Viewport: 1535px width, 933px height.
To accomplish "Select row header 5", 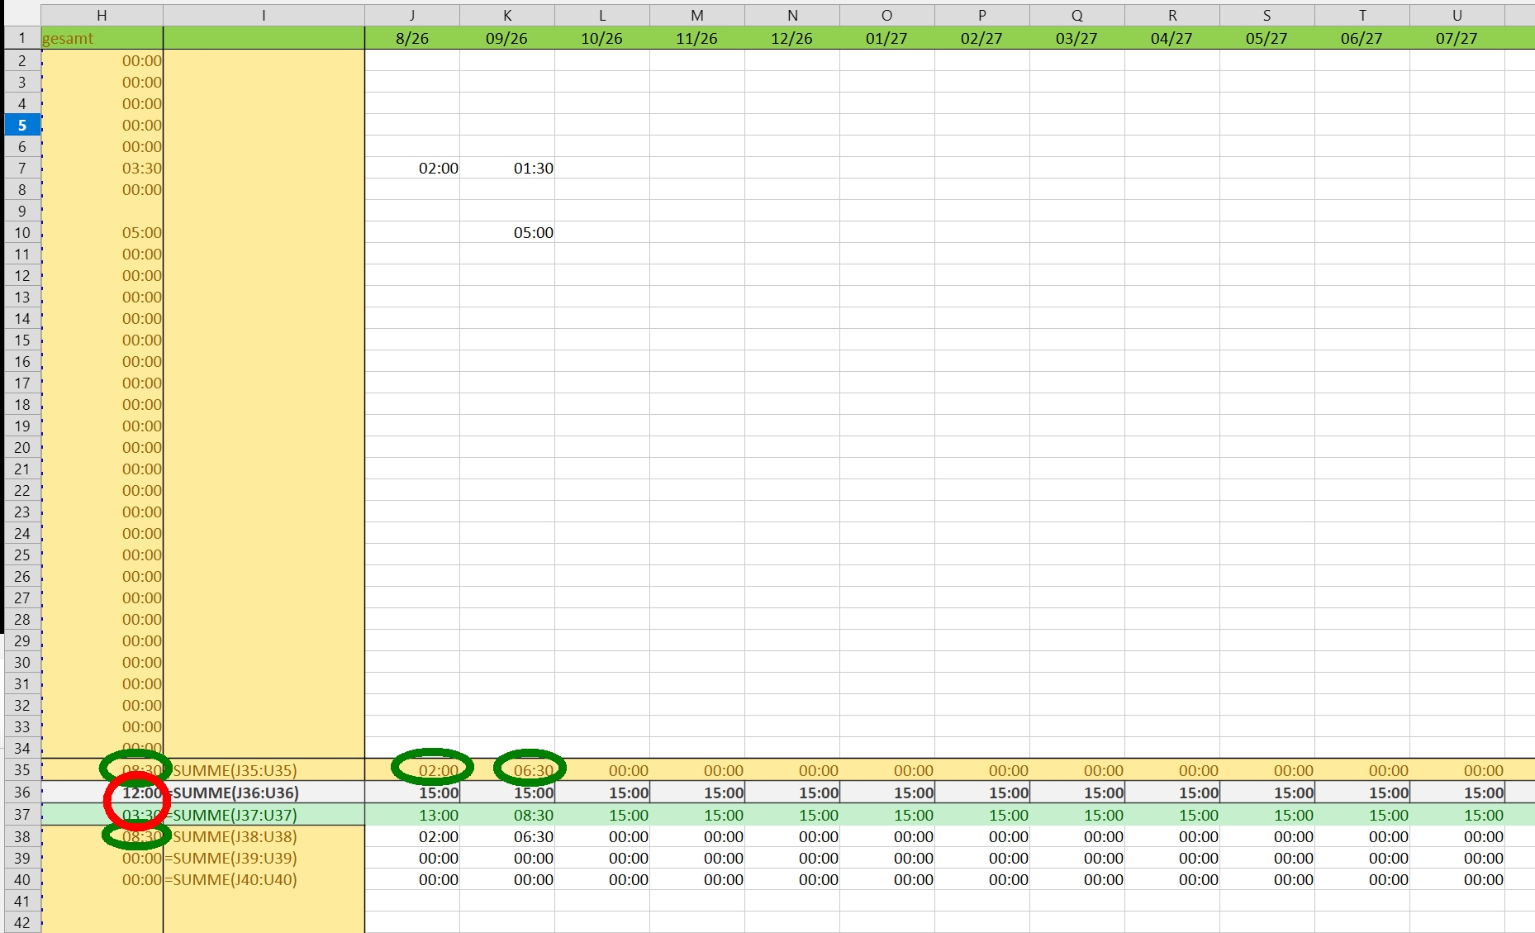I will point(22,125).
